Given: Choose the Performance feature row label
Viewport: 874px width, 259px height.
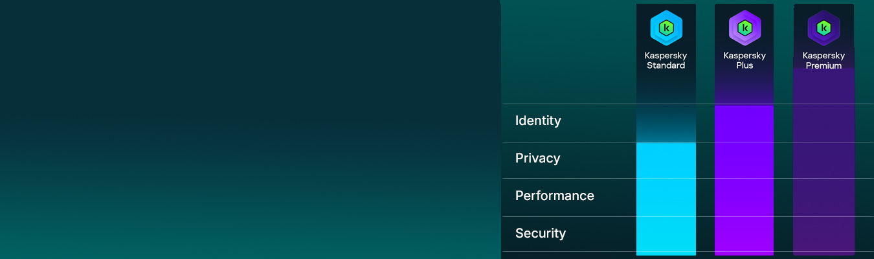Looking at the screenshot, I should [x=554, y=196].
